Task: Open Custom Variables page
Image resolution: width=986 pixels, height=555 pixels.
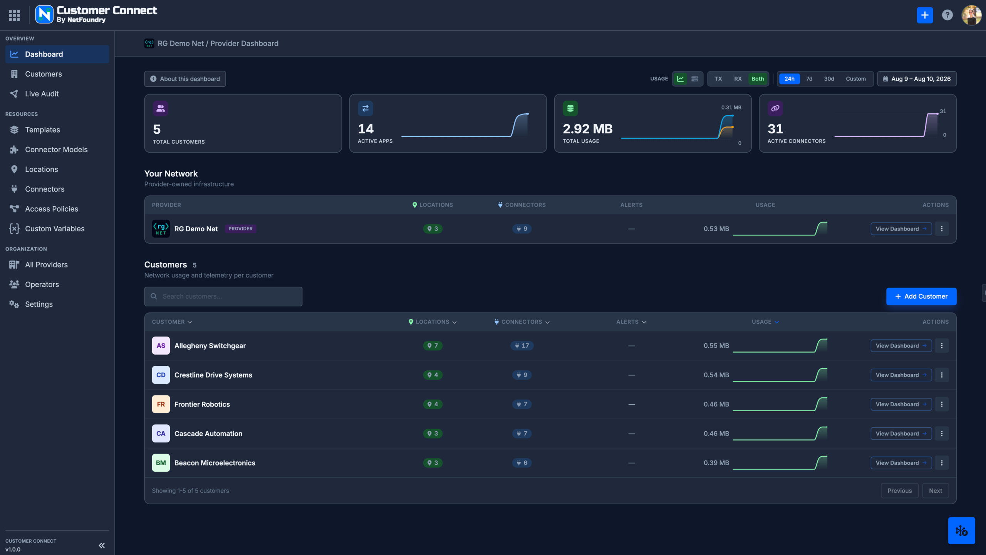Action: 57,229
